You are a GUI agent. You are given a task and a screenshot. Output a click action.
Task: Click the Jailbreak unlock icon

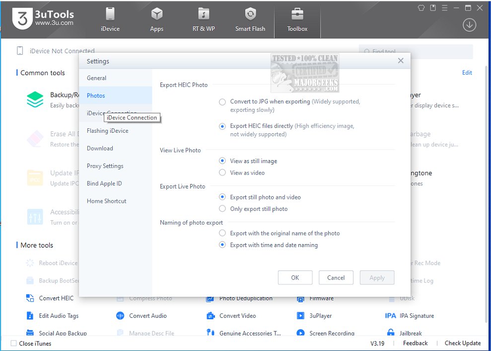[391, 332]
